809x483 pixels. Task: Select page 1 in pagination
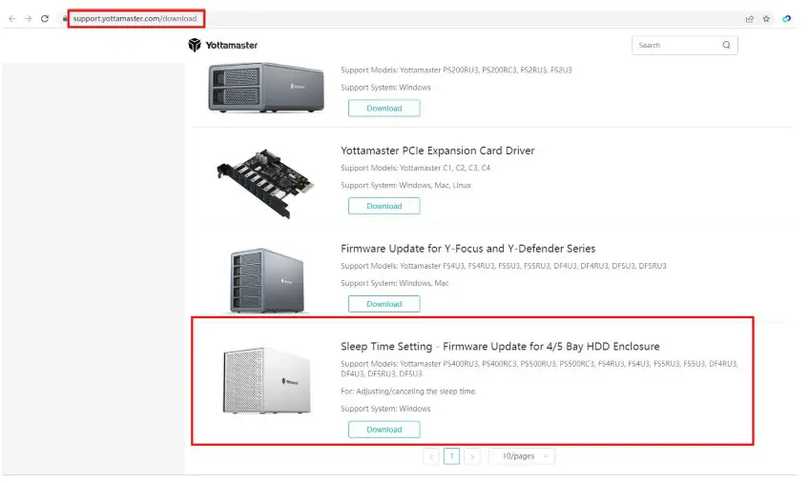(451, 456)
